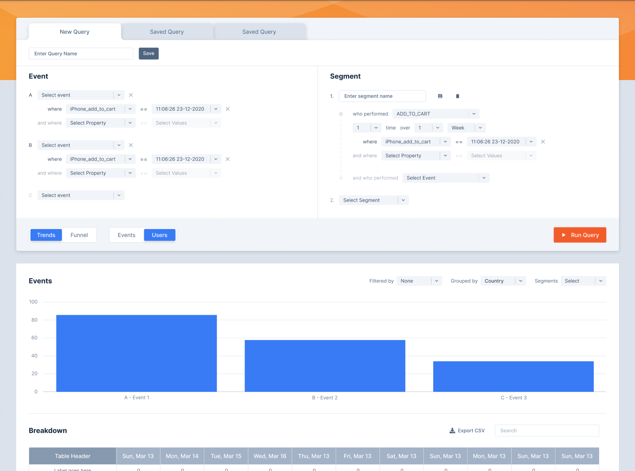Click the Wed, Mar 16 column header

pyautogui.click(x=270, y=456)
